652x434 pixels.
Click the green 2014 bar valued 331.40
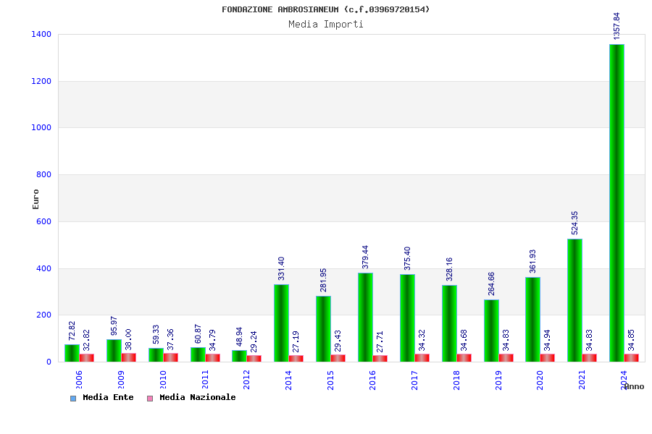(281, 323)
